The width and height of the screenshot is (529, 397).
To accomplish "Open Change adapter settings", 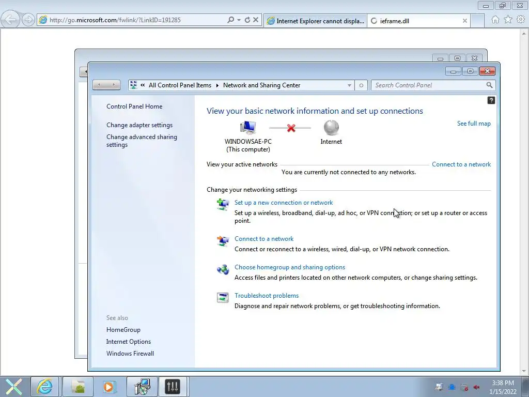I will click(139, 125).
